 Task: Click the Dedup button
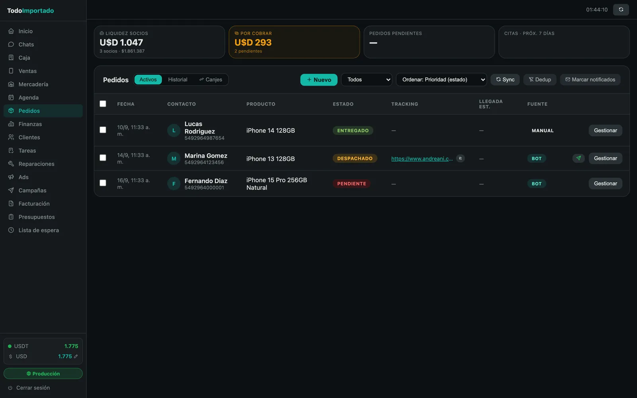[x=539, y=80]
